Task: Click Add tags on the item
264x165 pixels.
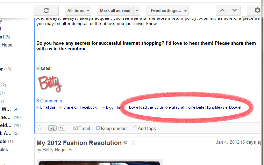Action: click(144, 128)
